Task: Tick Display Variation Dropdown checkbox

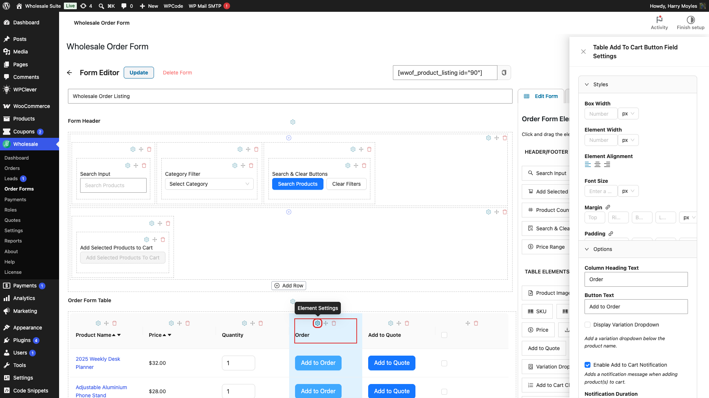Action: [588, 325]
